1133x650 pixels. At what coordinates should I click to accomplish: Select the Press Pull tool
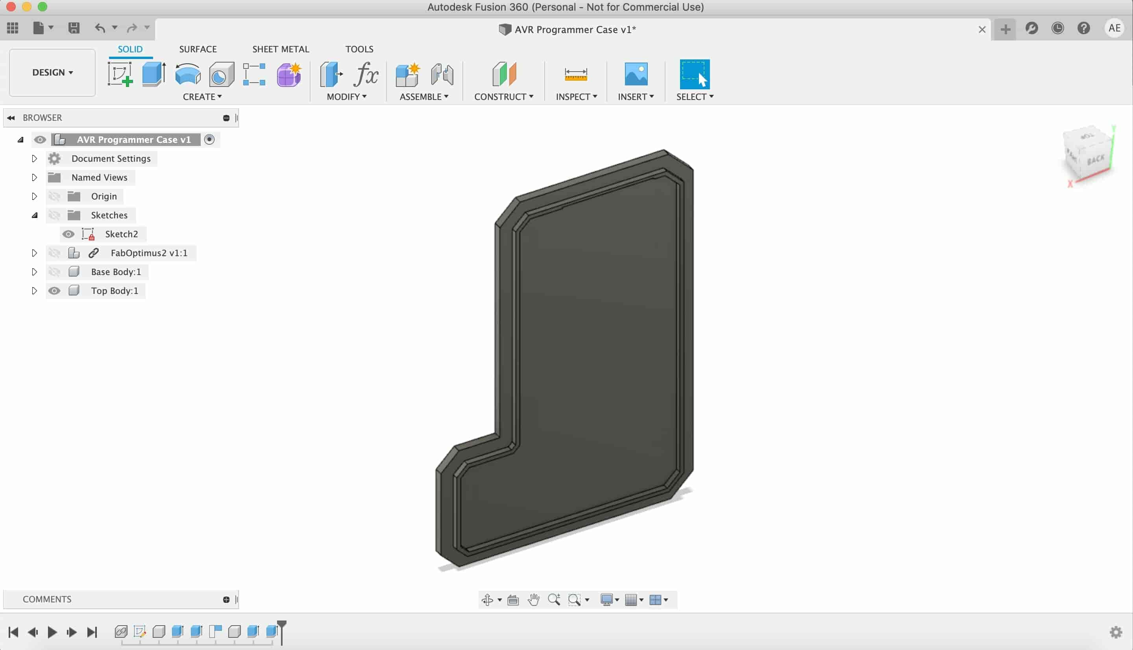click(x=331, y=74)
